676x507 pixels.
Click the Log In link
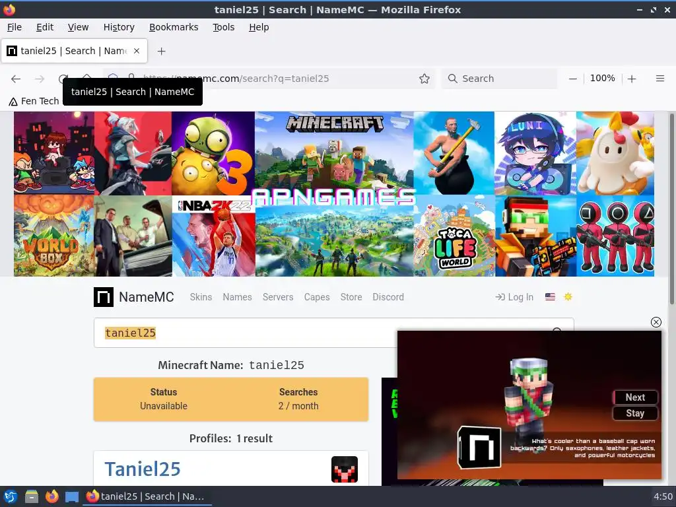coord(514,297)
